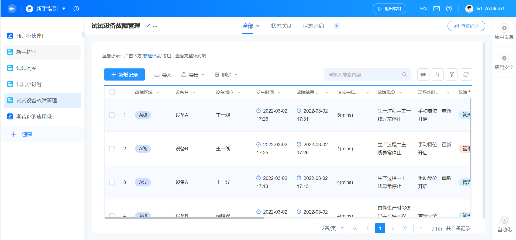
Task: Click the 试试问卷 form icon
Action: 10,68
